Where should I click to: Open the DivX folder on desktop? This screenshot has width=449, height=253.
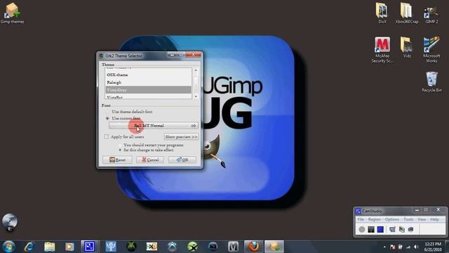pyautogui.click(x=382, y=13)
